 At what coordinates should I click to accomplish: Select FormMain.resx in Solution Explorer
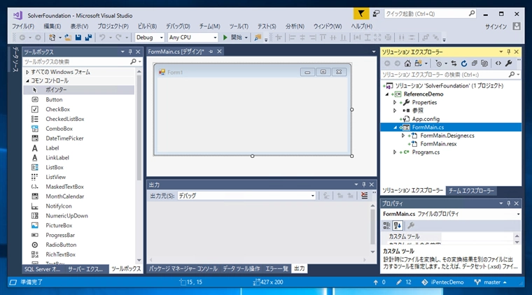click(x=438, y=144)
